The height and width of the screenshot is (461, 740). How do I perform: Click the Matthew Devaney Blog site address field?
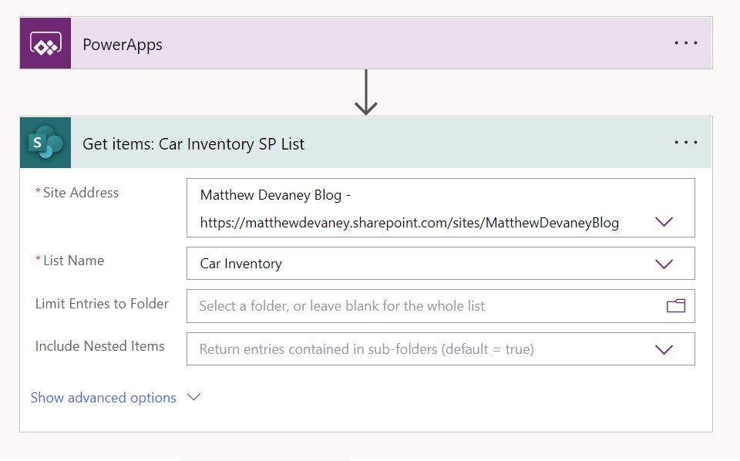tap(441, 207)
